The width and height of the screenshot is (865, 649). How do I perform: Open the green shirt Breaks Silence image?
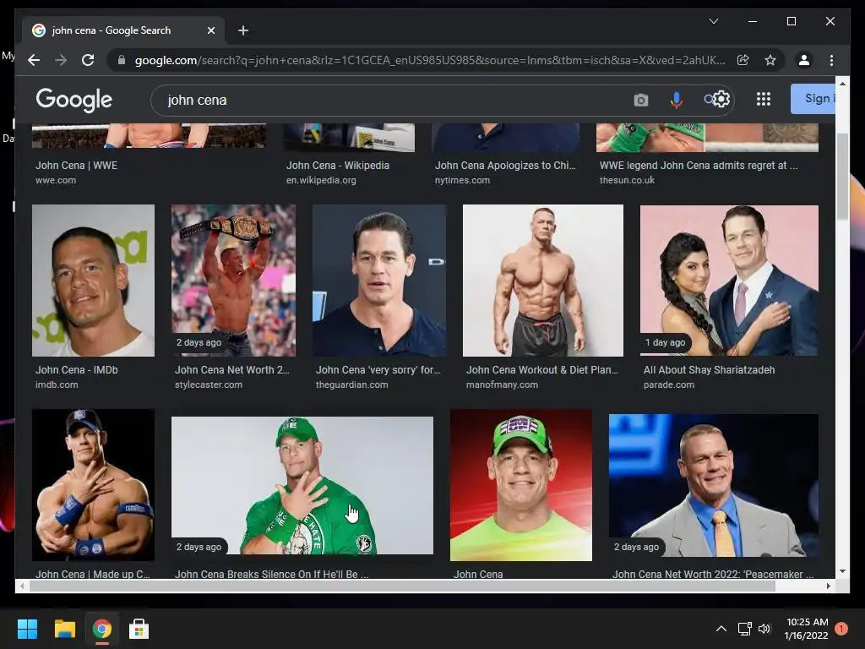[x=302, y=485]
